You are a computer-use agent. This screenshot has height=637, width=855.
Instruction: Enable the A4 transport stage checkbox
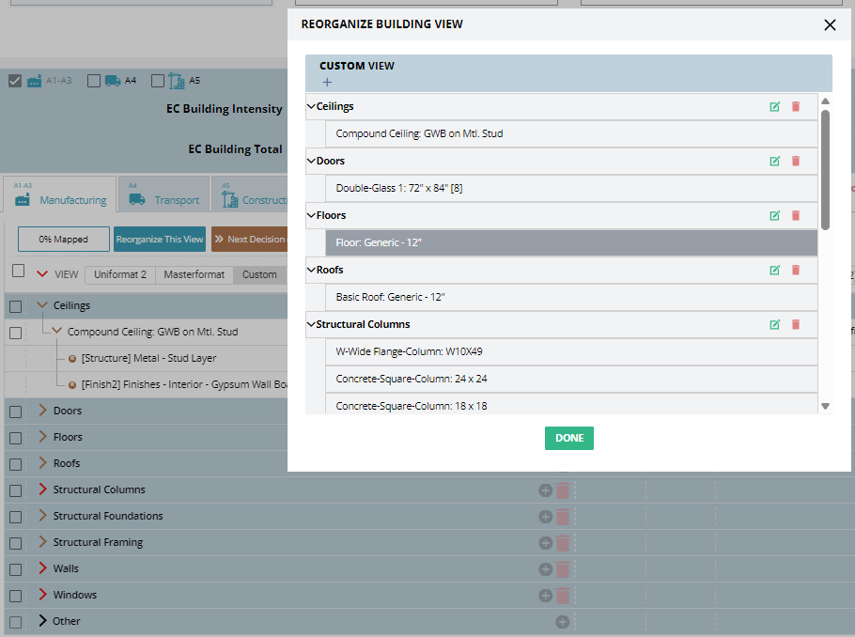click(x=94, y=81)
